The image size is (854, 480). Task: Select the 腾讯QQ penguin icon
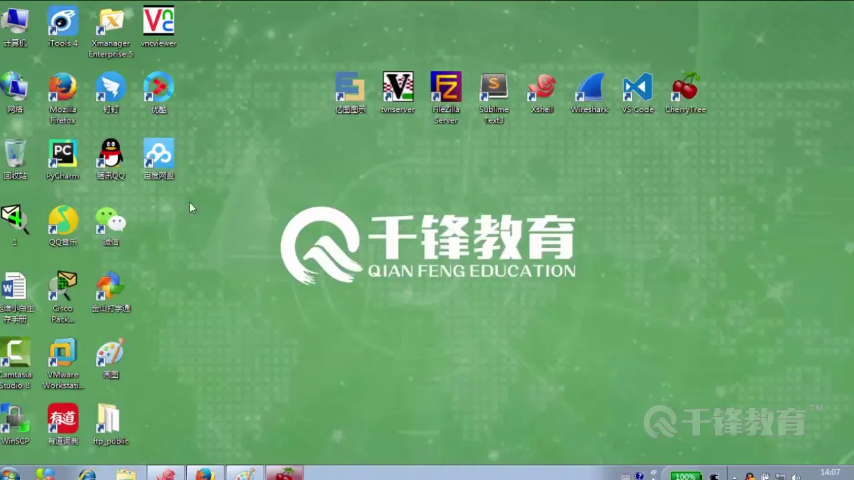[111, 160]
